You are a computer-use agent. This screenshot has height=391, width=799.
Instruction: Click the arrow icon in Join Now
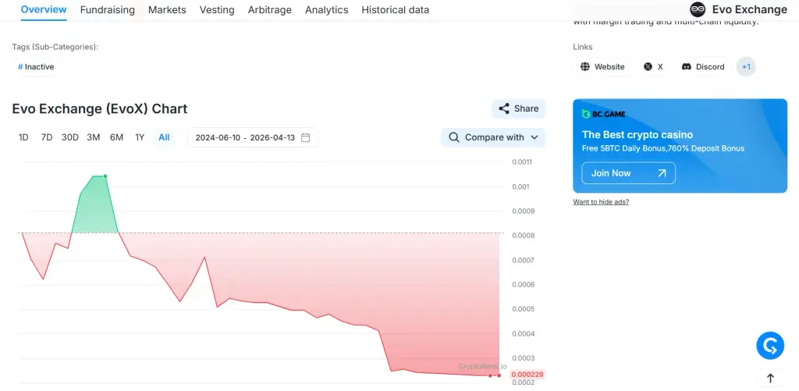pyautogui.click(x=662, y=173)
